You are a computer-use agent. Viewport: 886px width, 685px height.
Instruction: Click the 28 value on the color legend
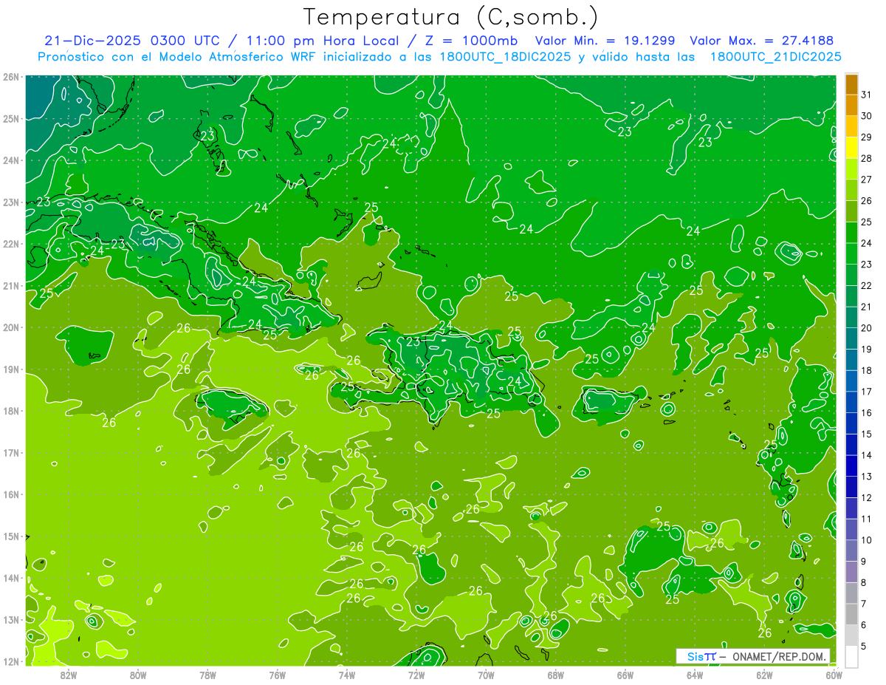[866, 158]
